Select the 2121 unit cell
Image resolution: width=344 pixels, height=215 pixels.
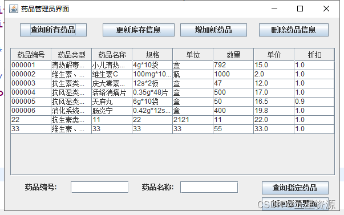[193, 120]
